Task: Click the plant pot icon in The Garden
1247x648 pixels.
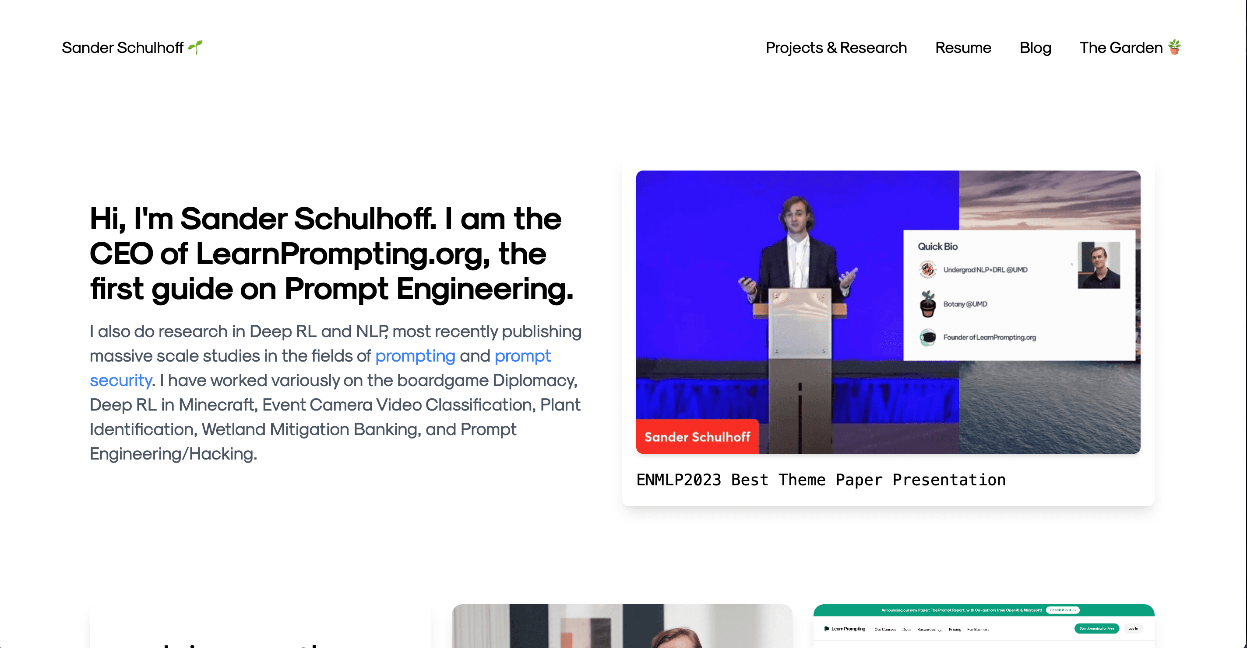Action: coord(1176,48)
